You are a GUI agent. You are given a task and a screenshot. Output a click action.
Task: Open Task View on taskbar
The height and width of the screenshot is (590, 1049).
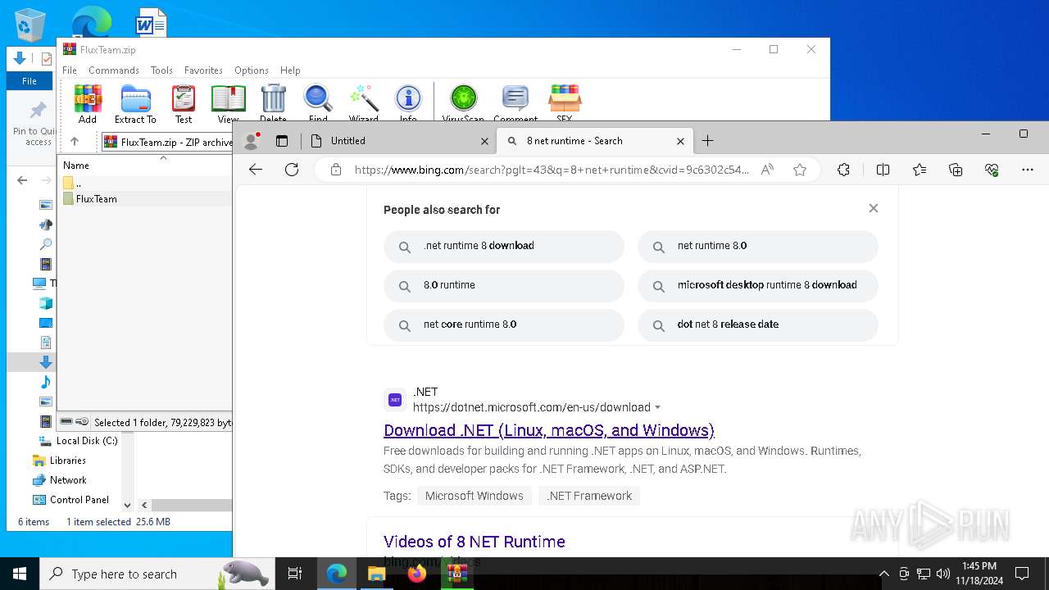(295, 574)
